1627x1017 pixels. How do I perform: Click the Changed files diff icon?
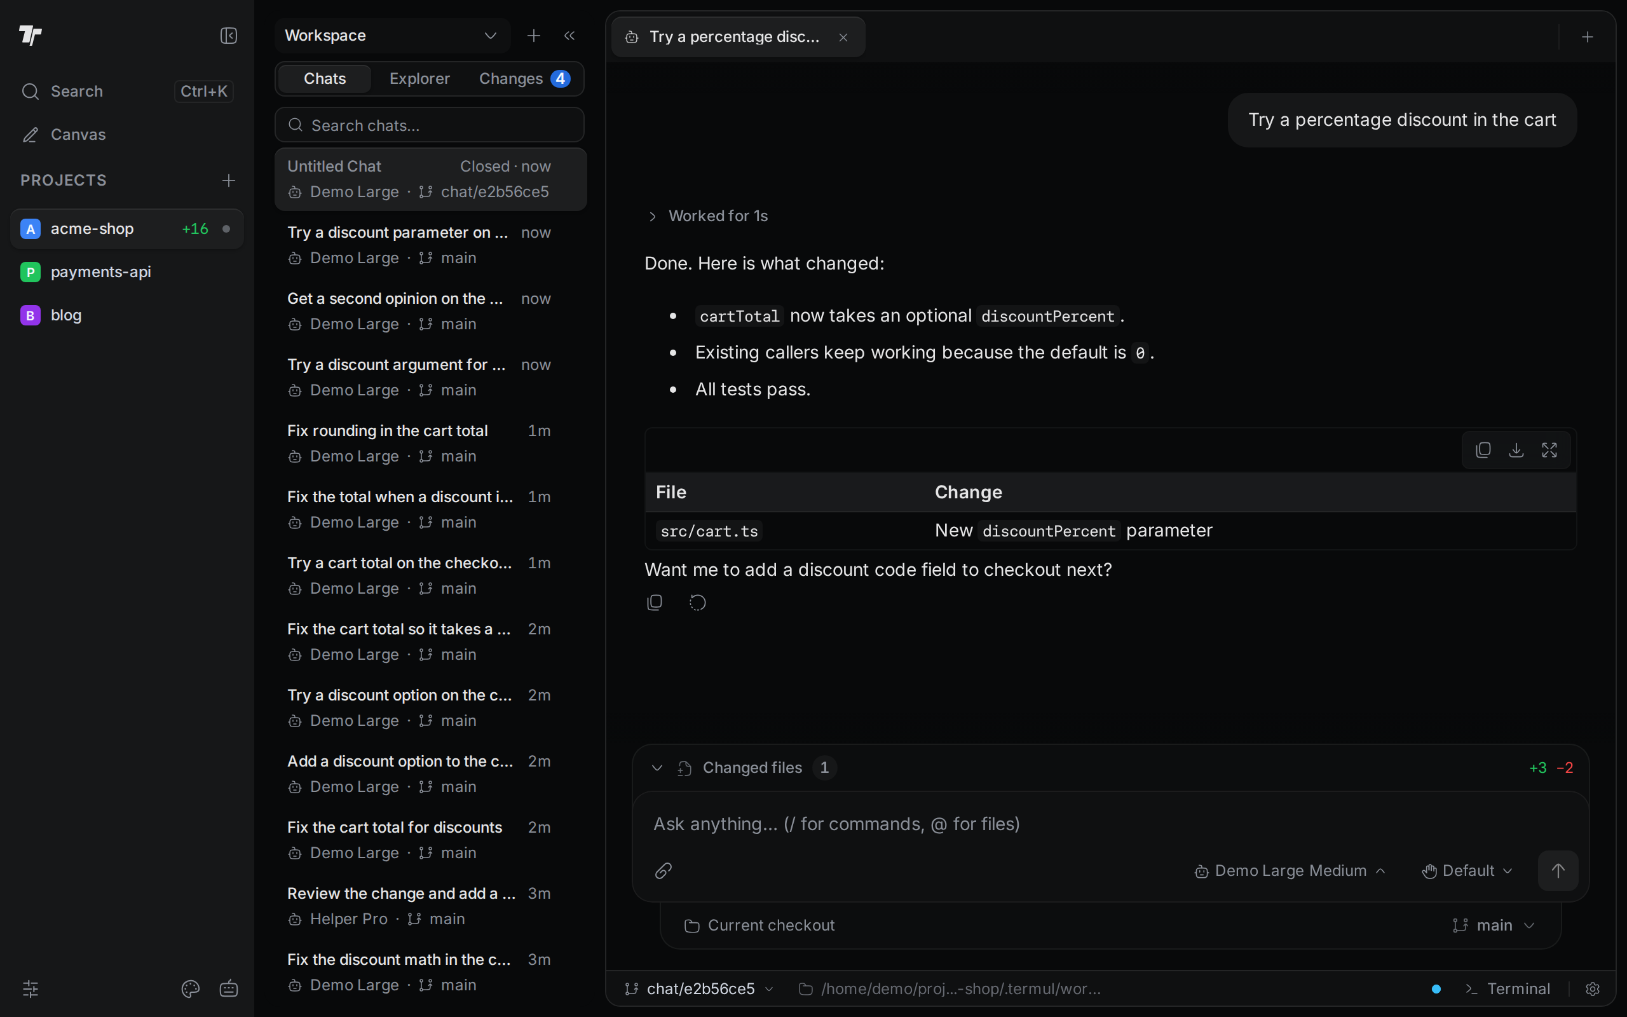pos(684,768)
